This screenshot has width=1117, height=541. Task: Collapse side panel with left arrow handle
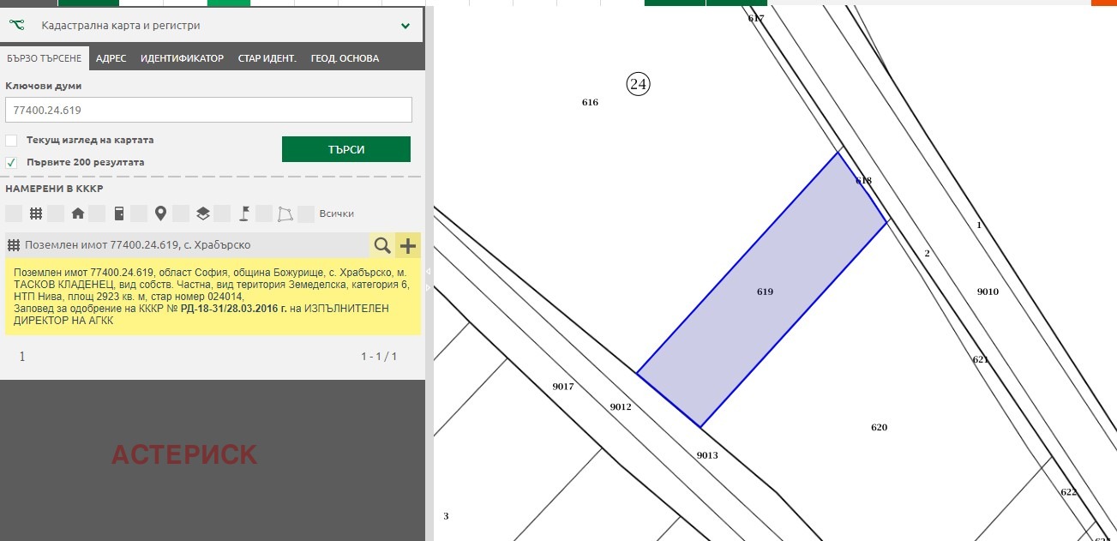point(429,270)
